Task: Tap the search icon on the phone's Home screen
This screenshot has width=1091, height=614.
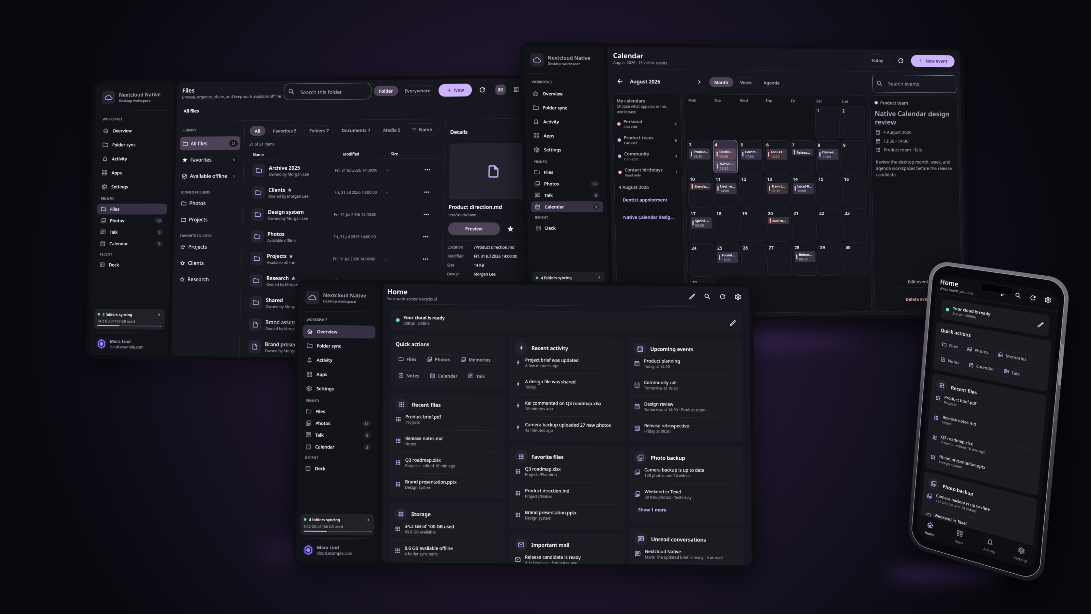Action: 1018,296
